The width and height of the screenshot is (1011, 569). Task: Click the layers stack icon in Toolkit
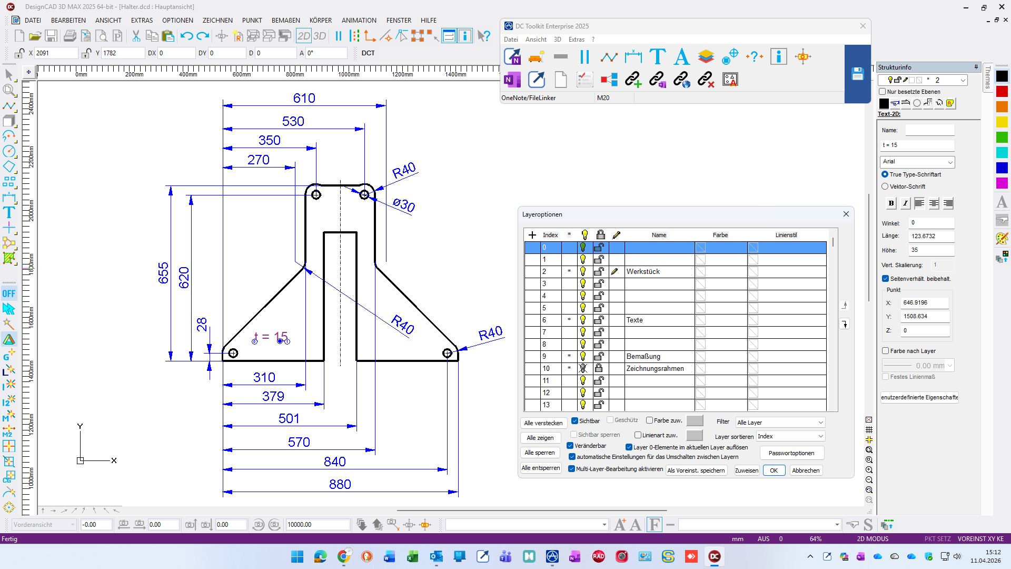[x=706, y=56]
